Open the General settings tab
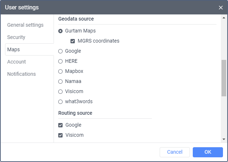This screenshot has height=162, width=228. point(25,25)
